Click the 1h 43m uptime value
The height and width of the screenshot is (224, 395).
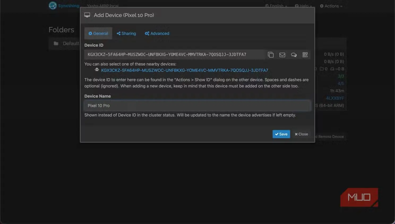tap(337, 91)
